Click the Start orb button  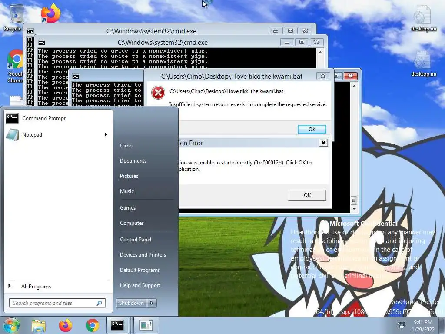coord(11,325)
